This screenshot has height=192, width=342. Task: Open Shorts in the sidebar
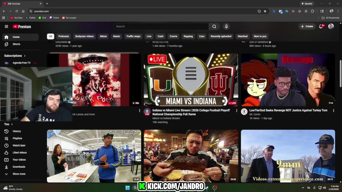click(x=20, y=44)
